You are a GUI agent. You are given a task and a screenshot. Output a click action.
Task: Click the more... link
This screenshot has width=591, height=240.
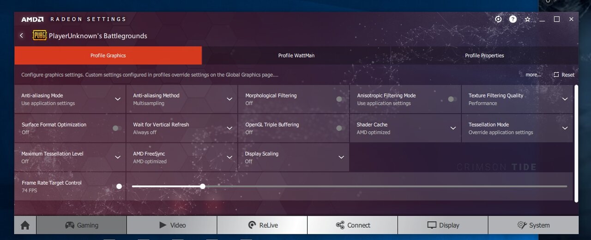(533, 75)
